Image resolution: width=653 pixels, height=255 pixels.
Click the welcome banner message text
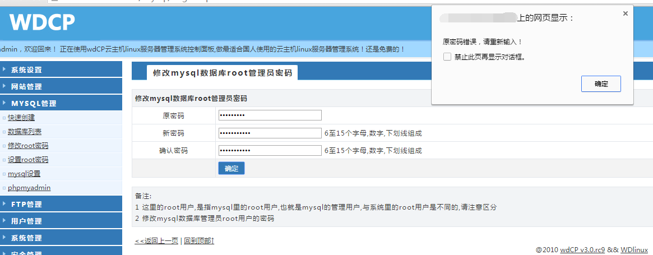(203, 49)
